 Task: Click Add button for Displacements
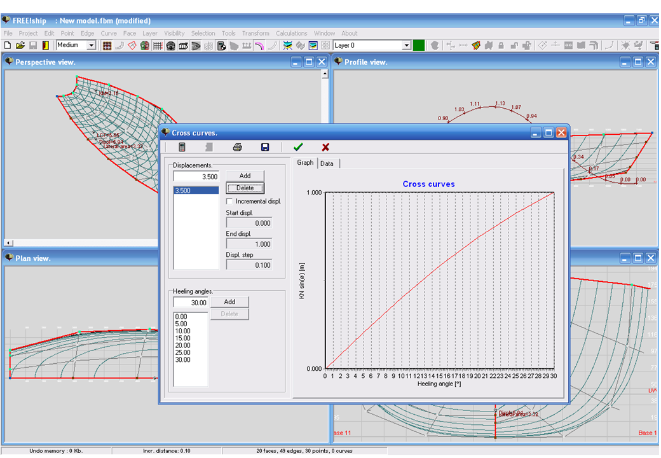tap(245, 176)
